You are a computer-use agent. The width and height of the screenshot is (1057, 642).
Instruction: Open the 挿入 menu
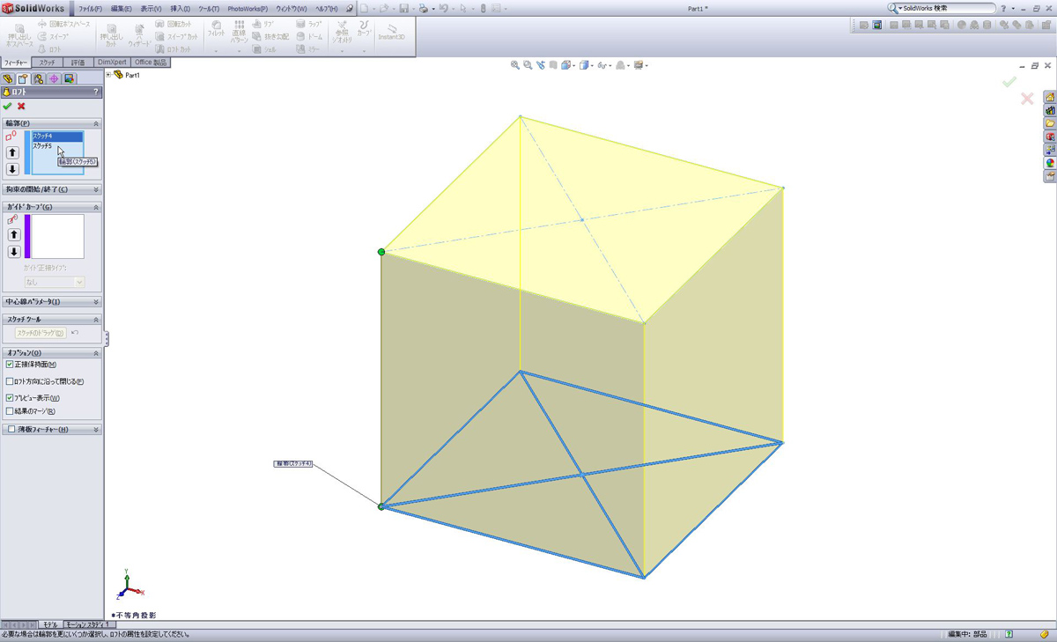click(x=180, y=9)
